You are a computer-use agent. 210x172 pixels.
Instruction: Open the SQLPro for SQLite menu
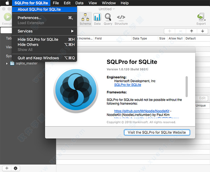[x=31, y=3]
